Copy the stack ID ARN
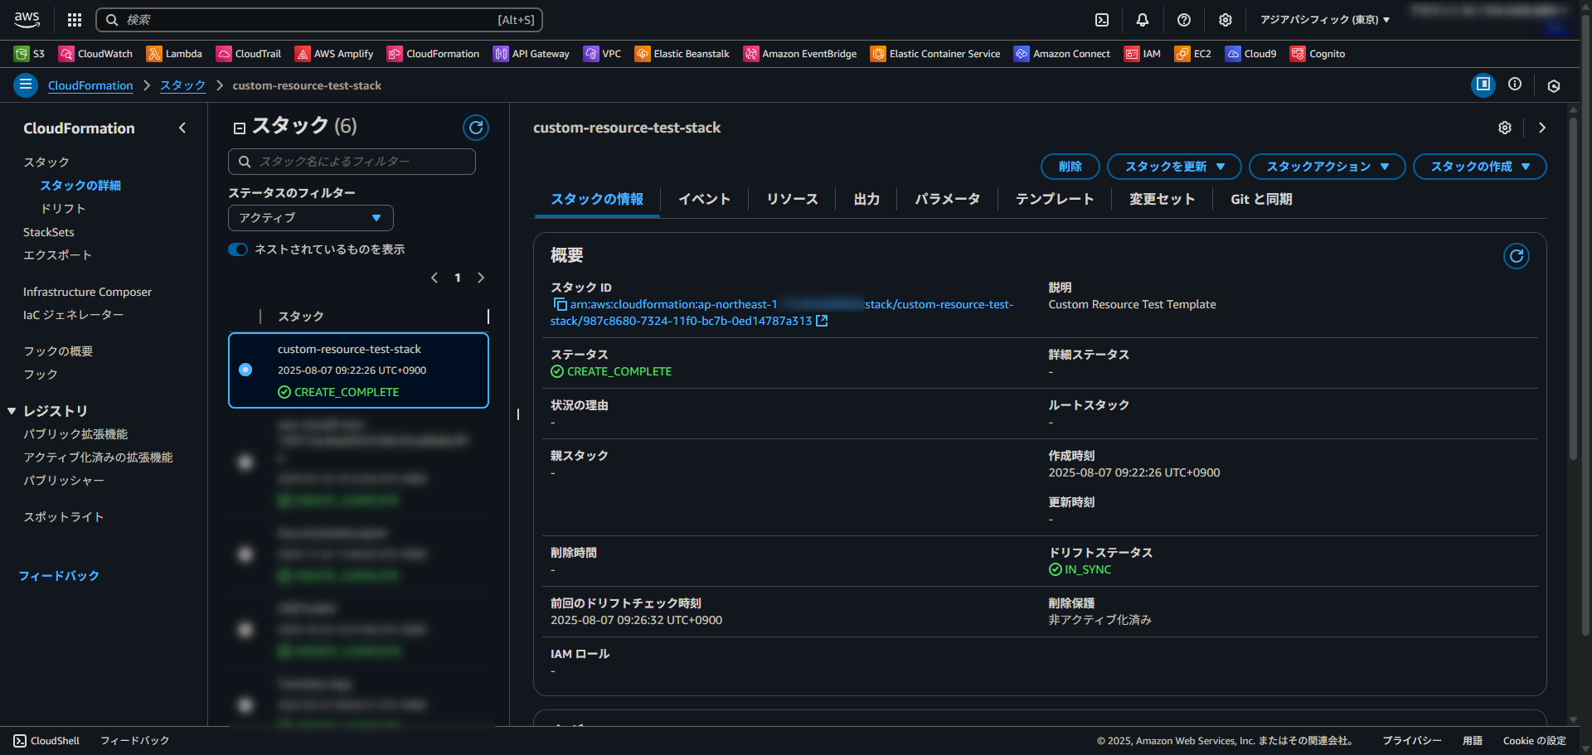Viewport: 1592px width, 755px height. pos(561,304)
